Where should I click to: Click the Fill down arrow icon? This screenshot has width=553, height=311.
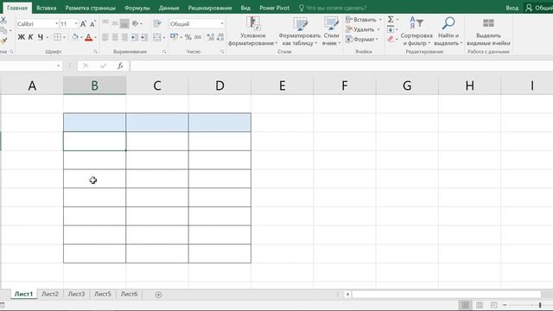pos(391,29)
